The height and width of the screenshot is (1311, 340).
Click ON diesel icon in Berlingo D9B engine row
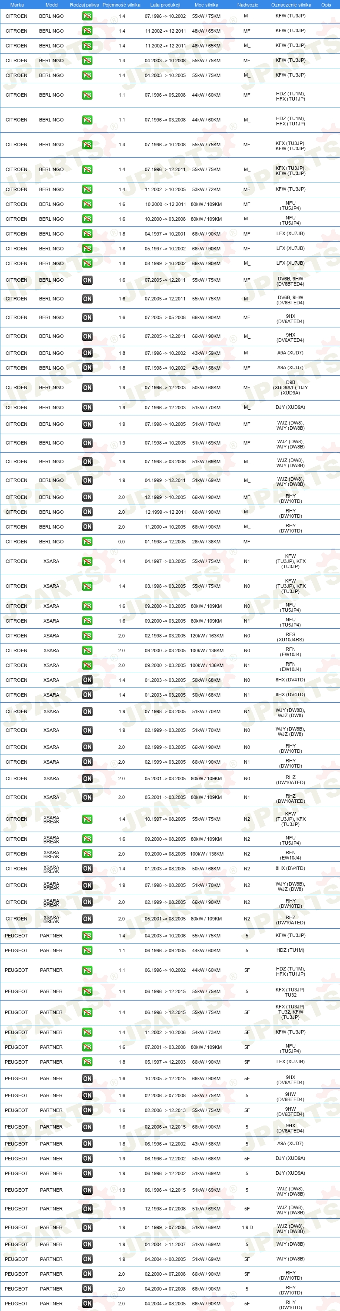(x=87, y=388)
